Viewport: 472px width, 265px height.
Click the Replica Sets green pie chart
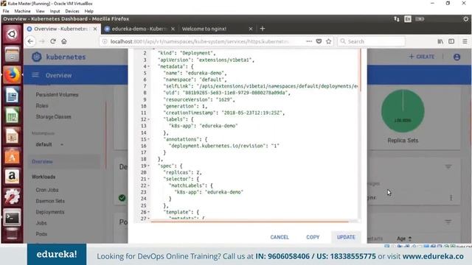tap(403, 111)
